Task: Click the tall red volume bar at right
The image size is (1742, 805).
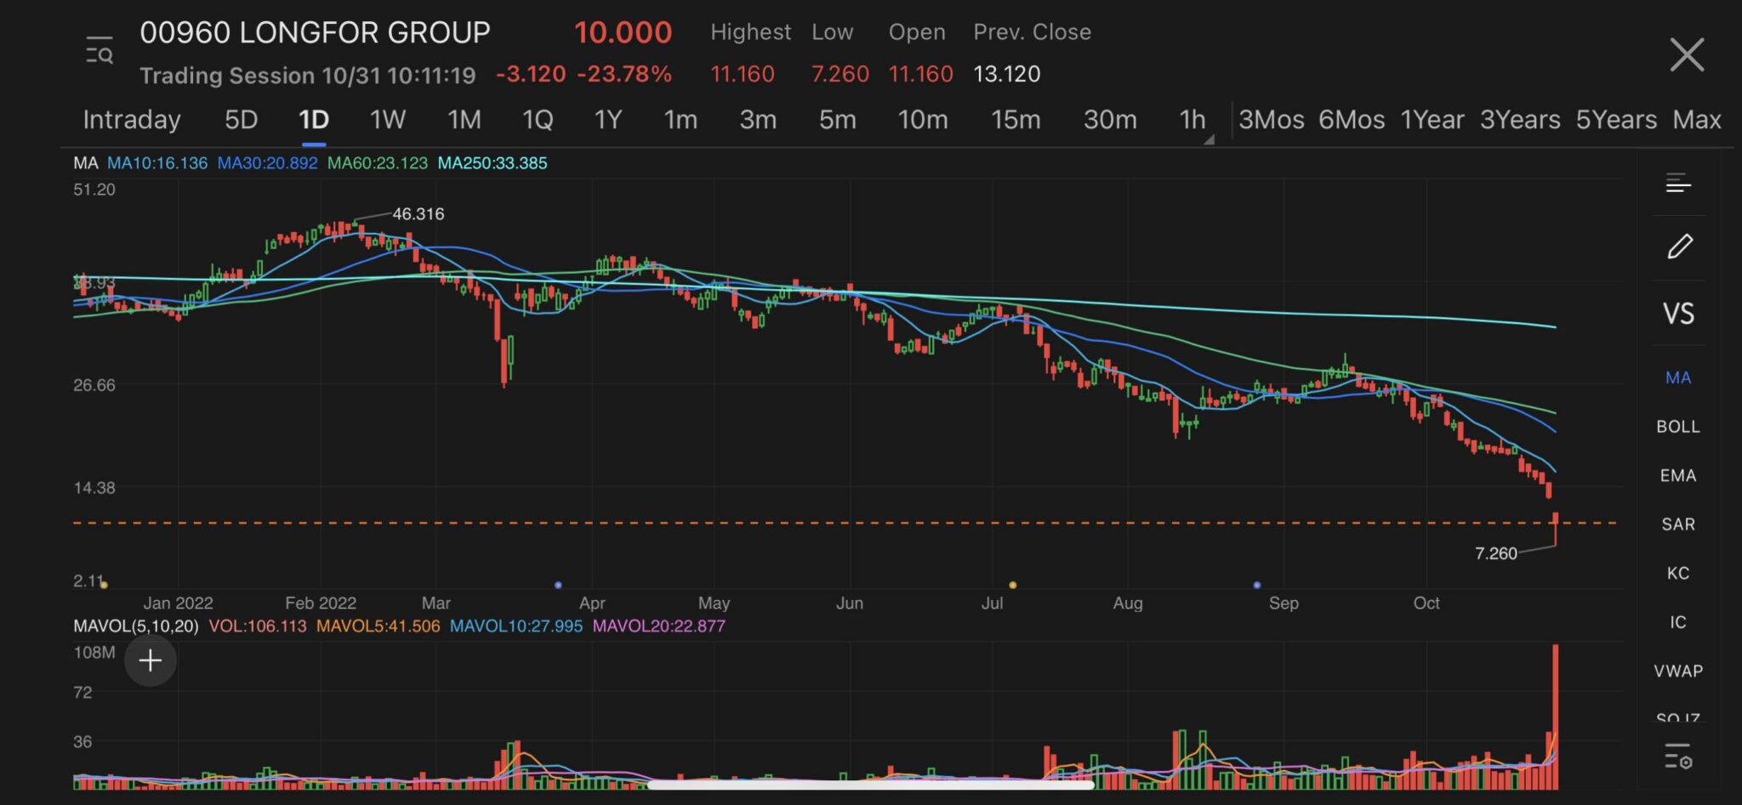Action: click(x=1556, y=717)
